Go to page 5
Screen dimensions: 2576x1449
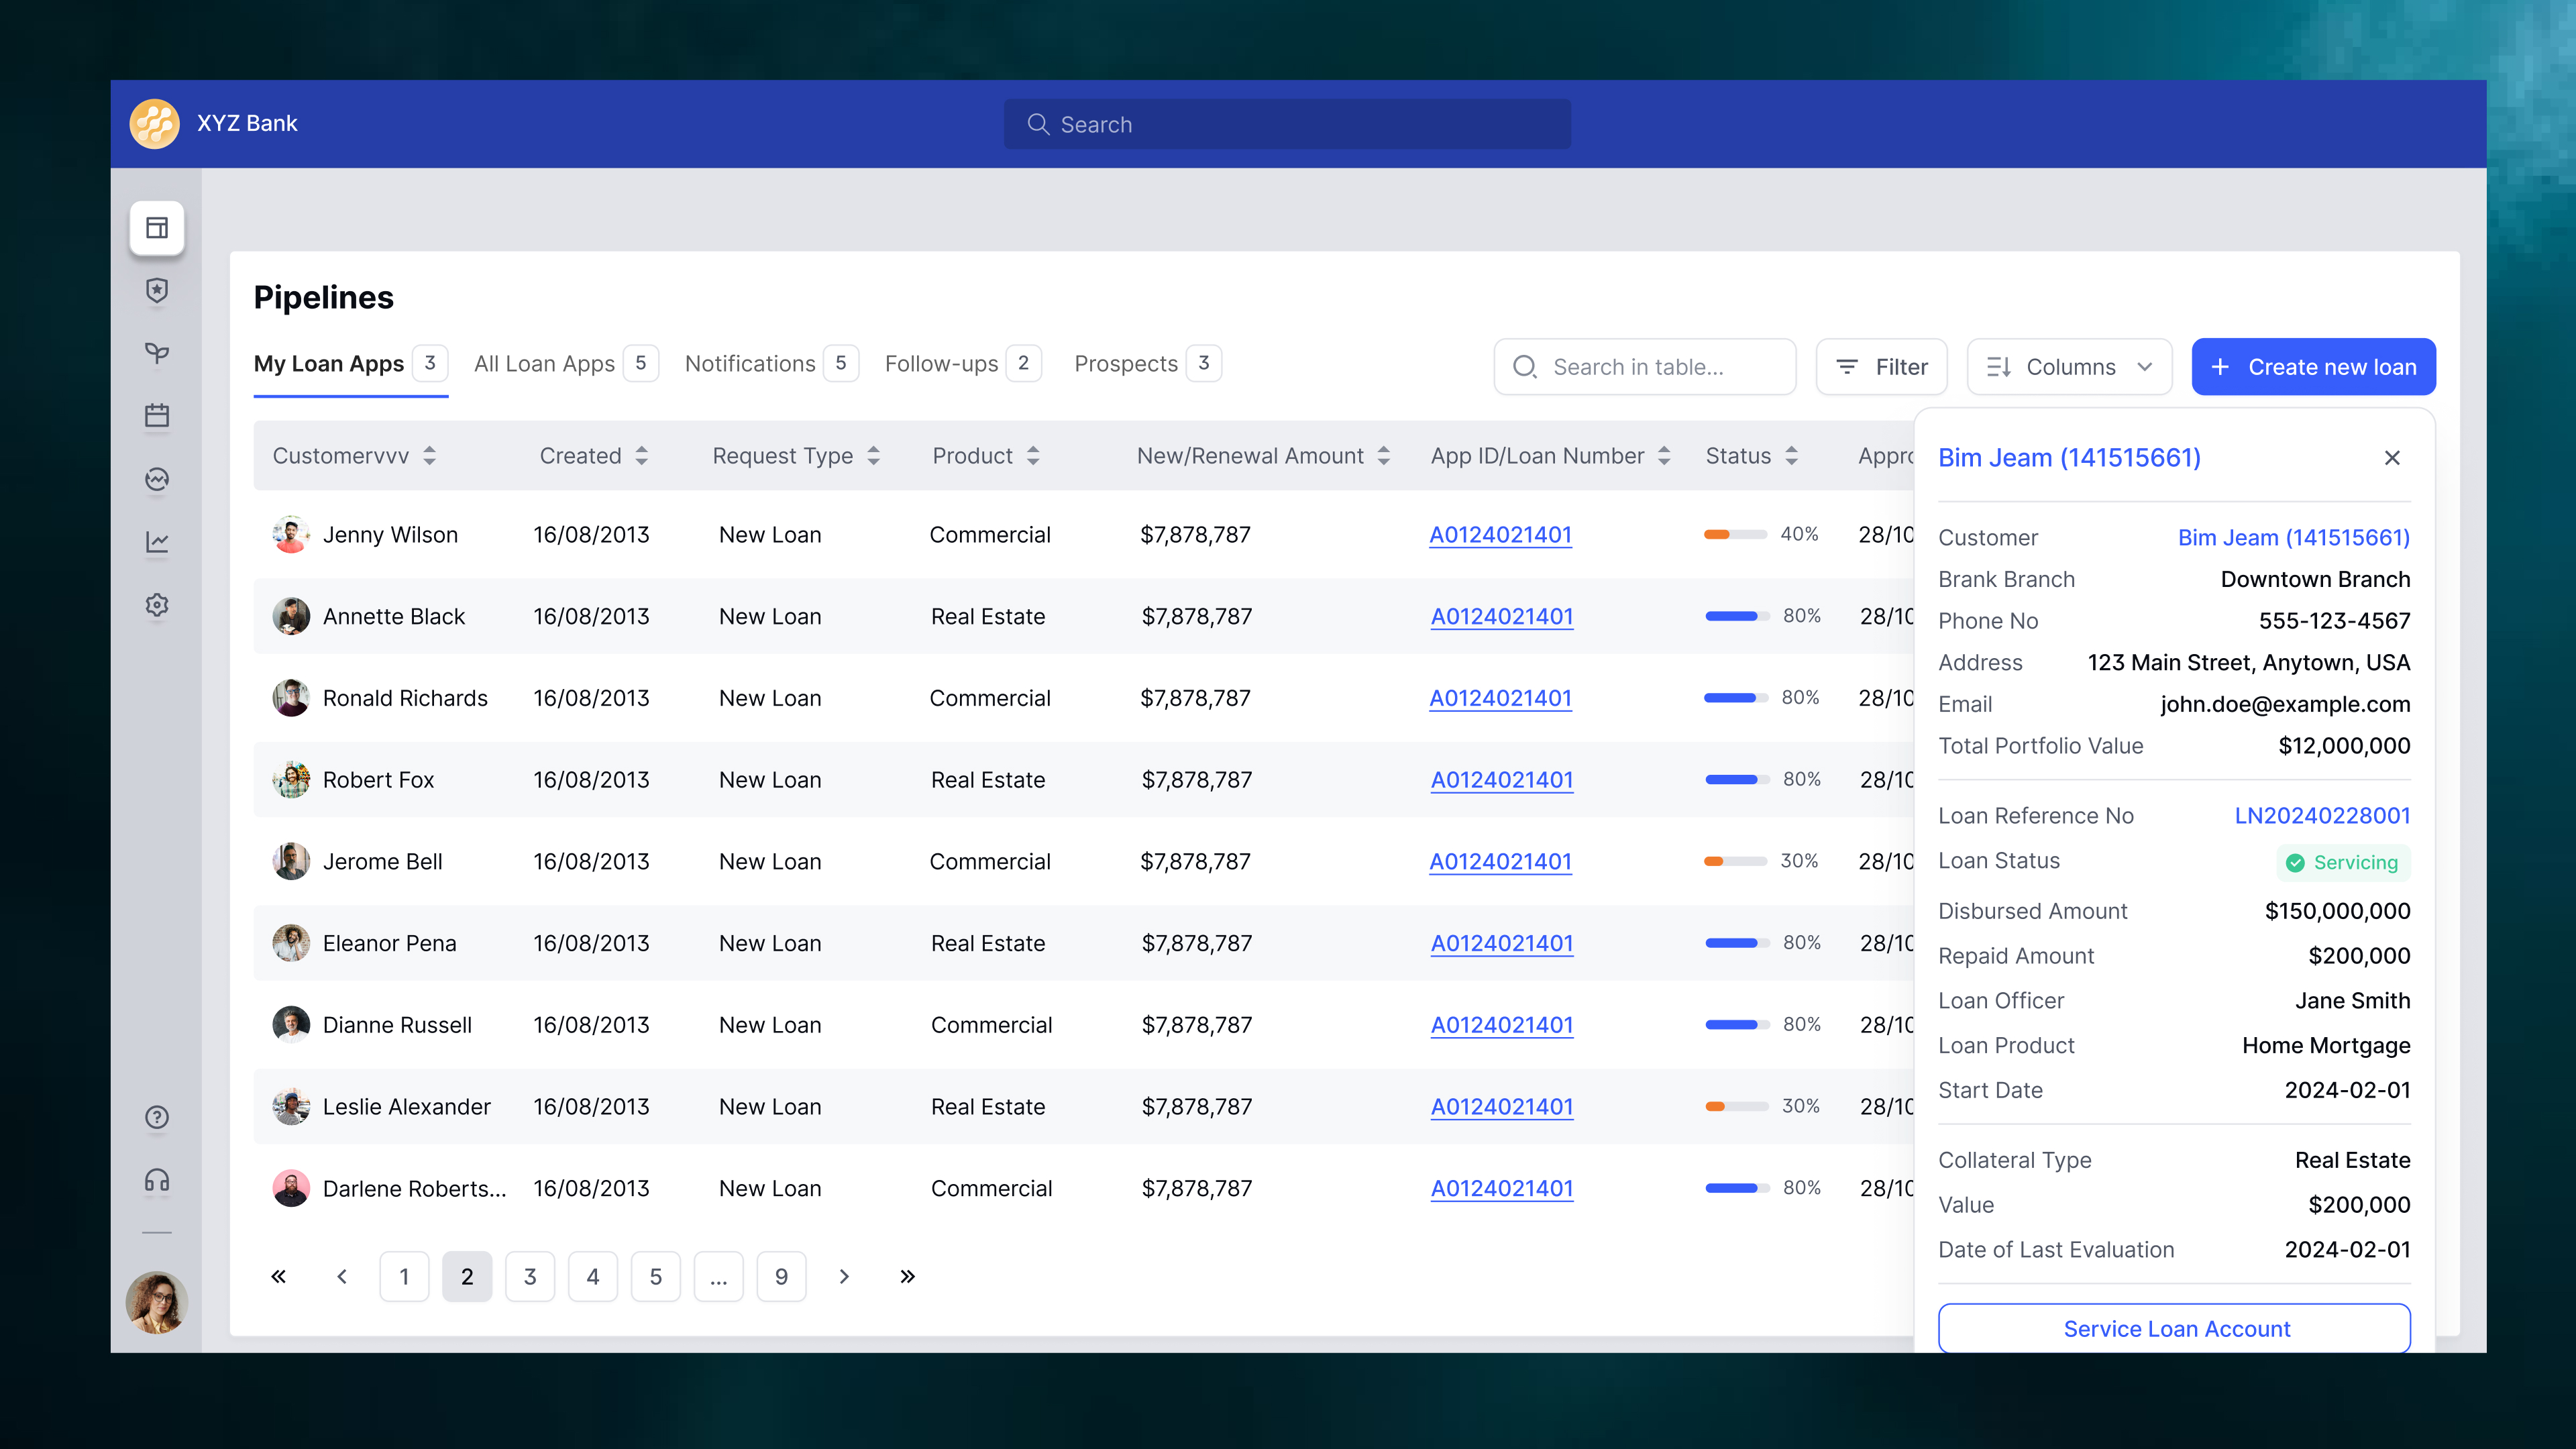click(656, 1276)
